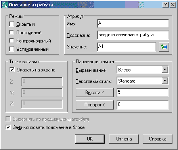
Task: Focus the Подсказка text field
Action: [133, 35]
